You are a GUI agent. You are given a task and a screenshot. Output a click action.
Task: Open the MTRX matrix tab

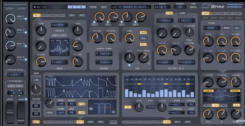(x=113, y=122)
